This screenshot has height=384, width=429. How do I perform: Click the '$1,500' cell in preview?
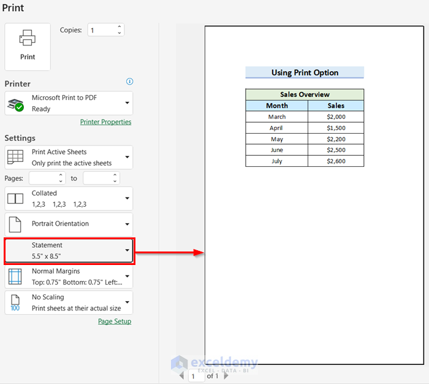point(336,128)
